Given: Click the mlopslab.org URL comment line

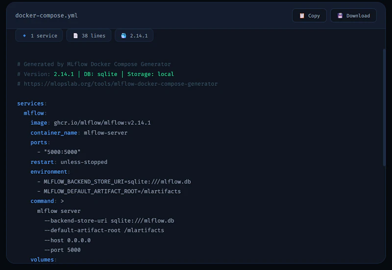Looking at the screenshot, I should click(117, 83).
